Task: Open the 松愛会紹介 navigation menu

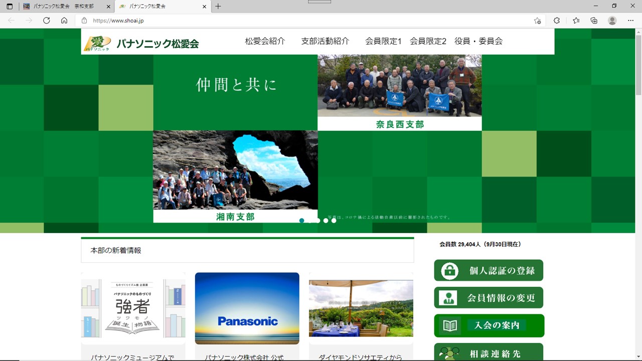Action: [x=265, y=41]
